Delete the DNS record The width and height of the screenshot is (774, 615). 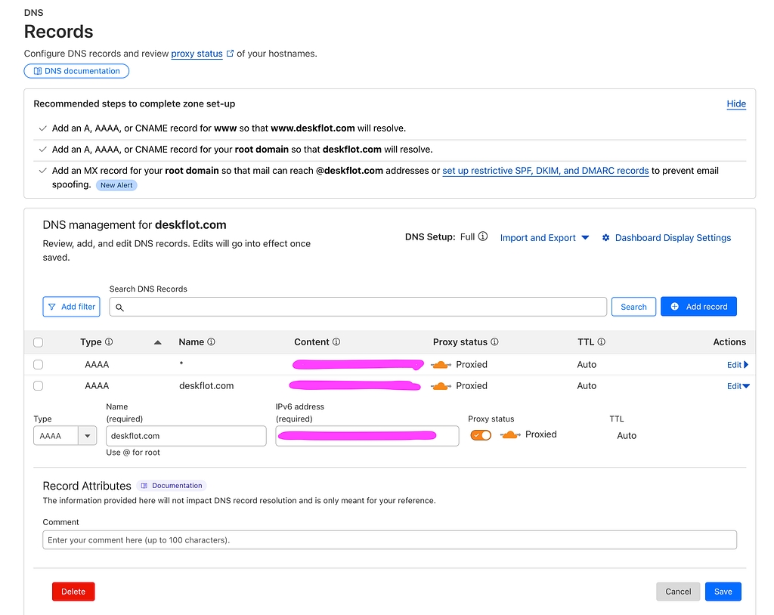coord(73,592)
